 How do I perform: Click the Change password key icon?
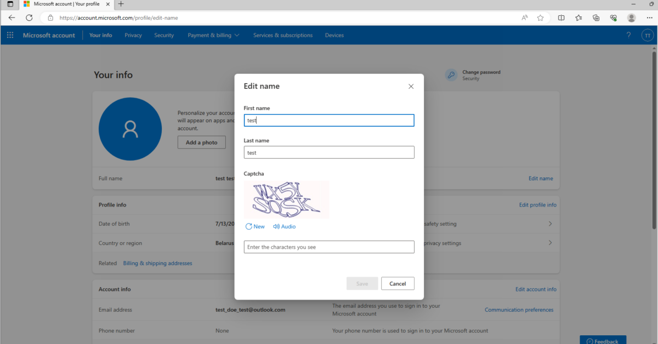point(451,74)
